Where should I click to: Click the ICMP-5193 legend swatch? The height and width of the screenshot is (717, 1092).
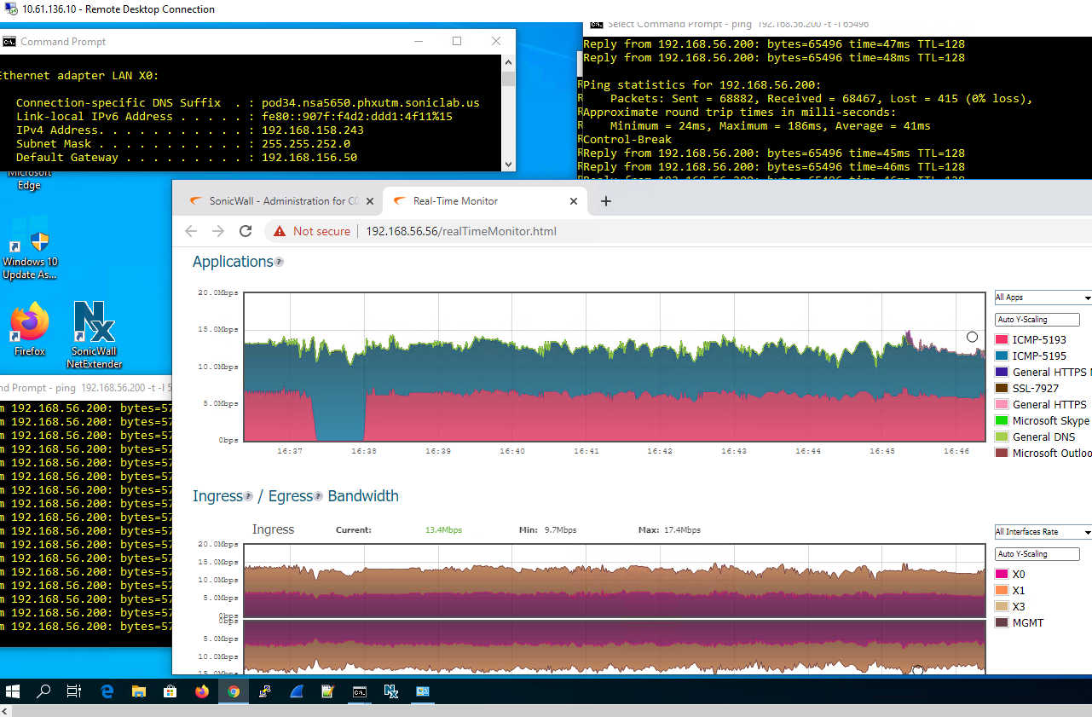point(1002,340)
